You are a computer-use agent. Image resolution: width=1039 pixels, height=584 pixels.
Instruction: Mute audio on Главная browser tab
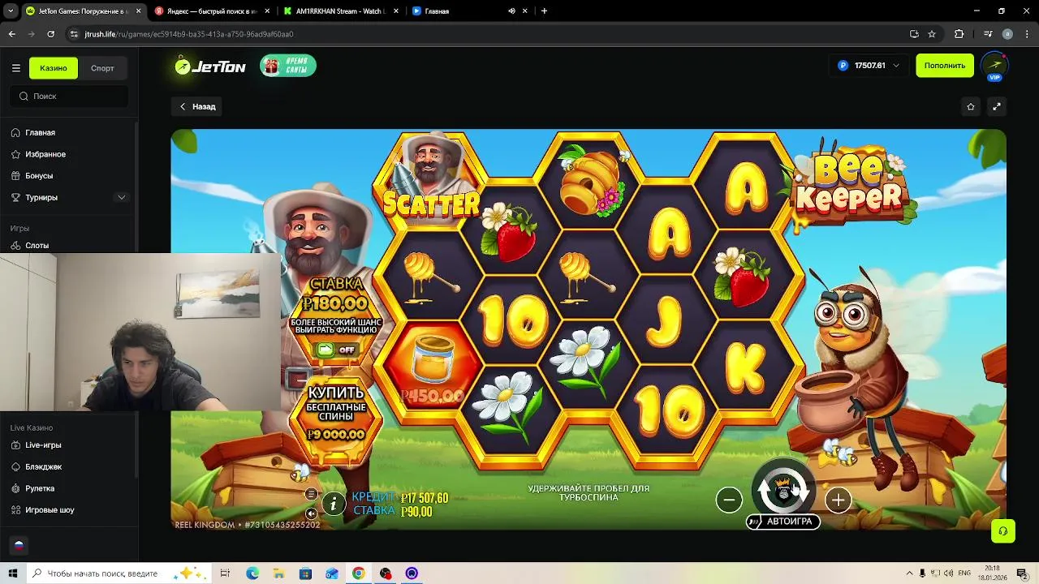(511, 11)
